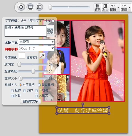The image size is (132, 136).
Task: Click the 网络字体 red label
Action: [11, 49]
